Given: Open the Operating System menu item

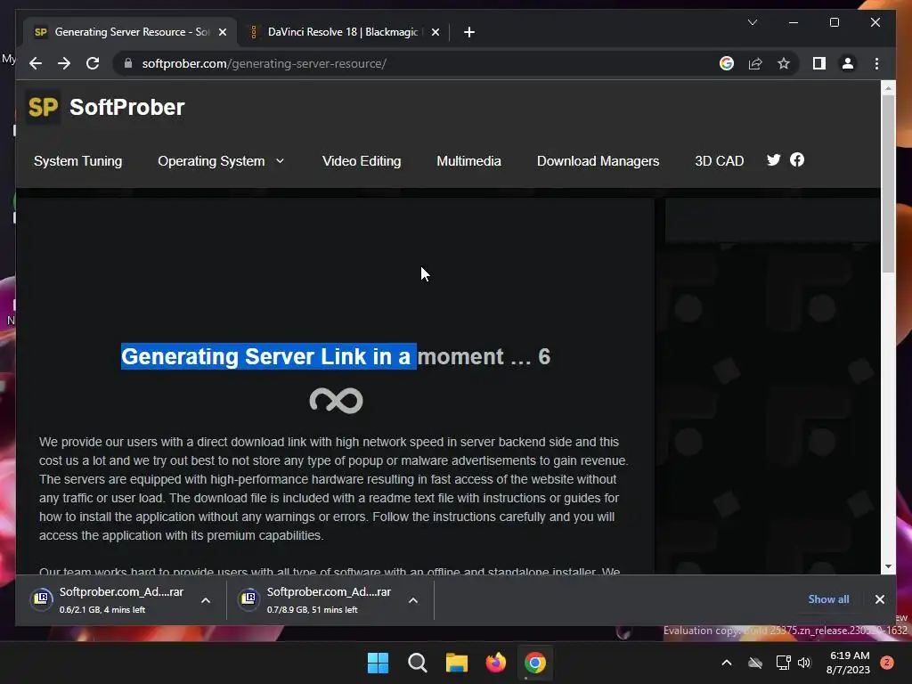Looking at the screenshot, I should point(211,161).
